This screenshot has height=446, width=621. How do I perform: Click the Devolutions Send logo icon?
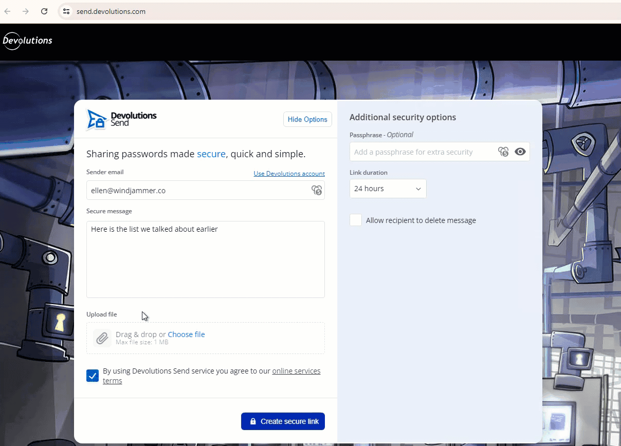96,119
